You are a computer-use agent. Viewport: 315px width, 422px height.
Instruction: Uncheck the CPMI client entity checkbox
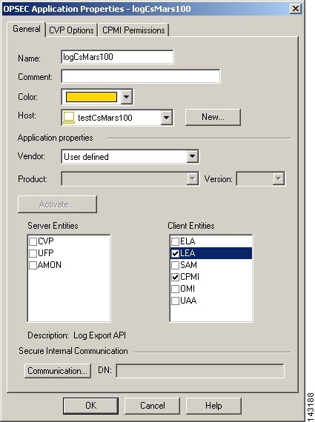tap(175, 277)
